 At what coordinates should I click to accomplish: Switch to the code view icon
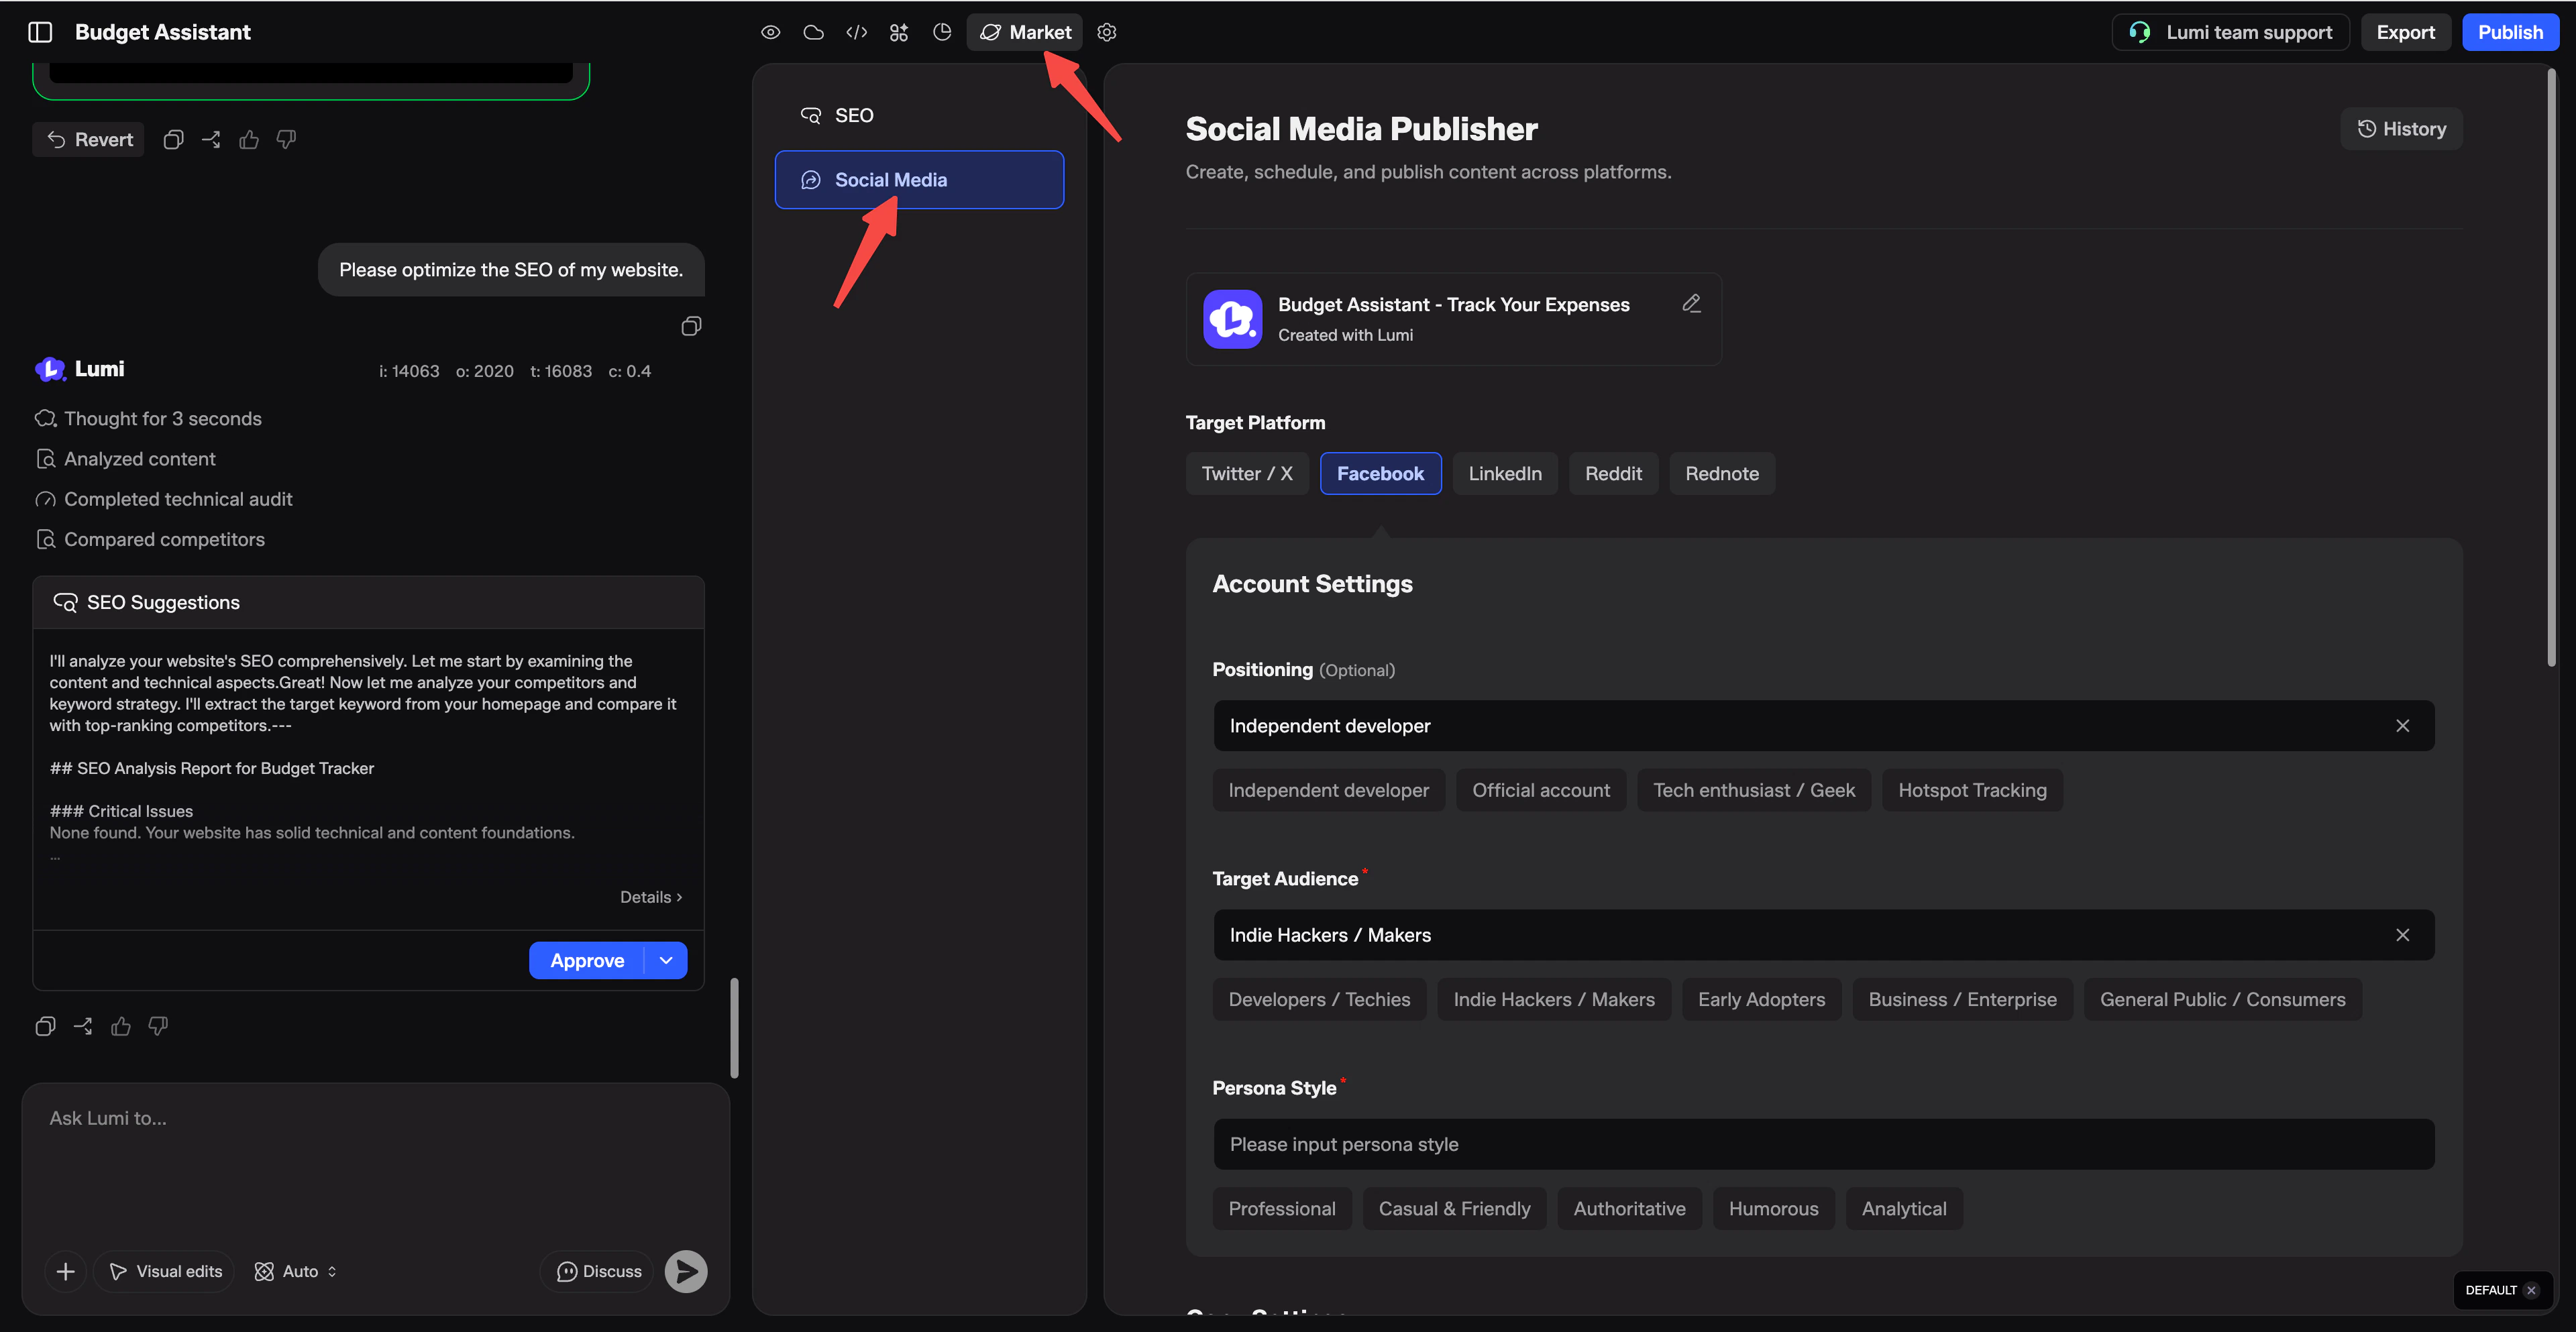tap(856, 32)
